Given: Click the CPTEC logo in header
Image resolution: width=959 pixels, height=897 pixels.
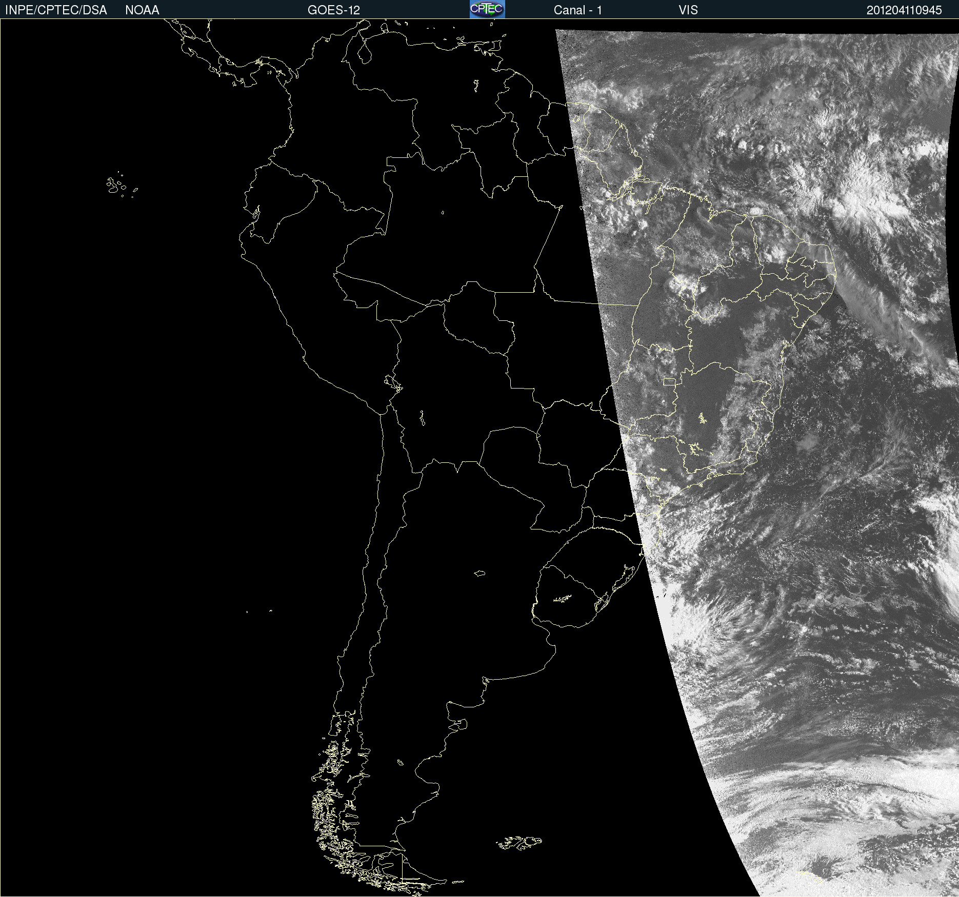Looking at the screenshot, I should [x=487, y=9].
